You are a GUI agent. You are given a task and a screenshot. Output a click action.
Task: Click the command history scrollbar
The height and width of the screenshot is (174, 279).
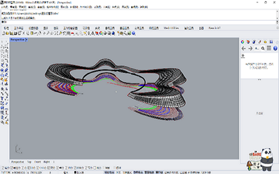(x=277, y=15)
